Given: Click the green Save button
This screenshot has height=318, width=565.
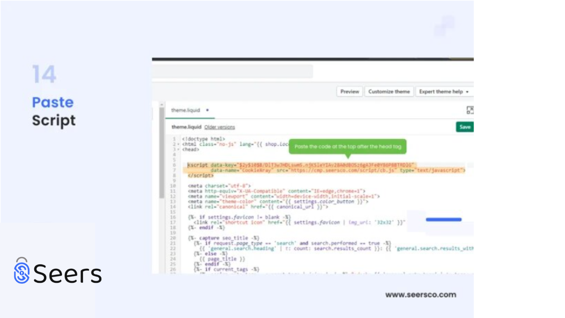Looking at the screenshot, I should tap(465, 127).
